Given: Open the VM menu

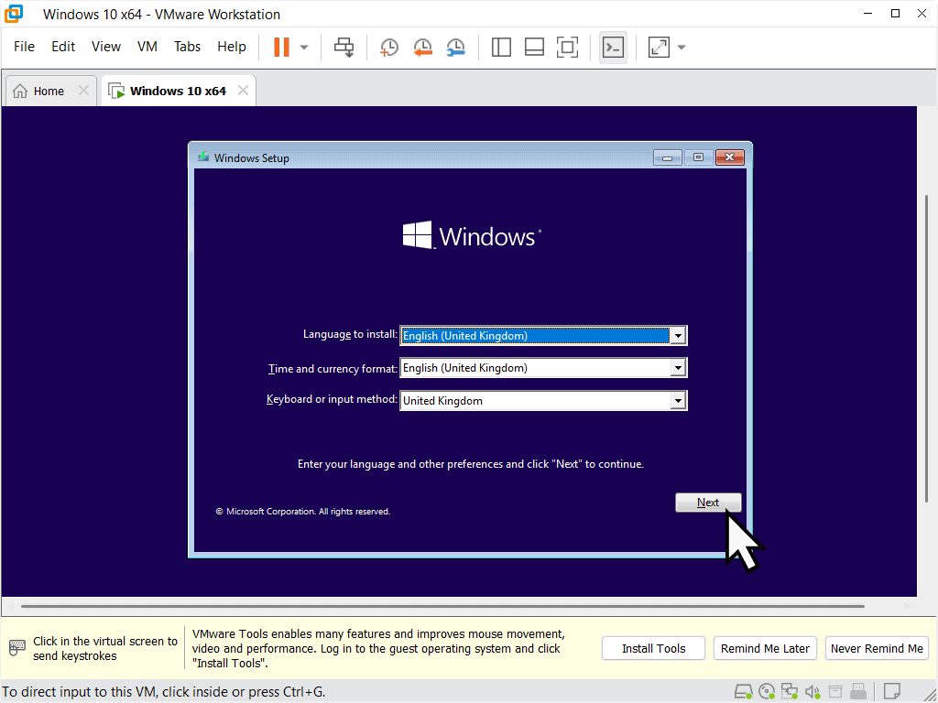Looking at the screenshot, I should coord(147,47).
